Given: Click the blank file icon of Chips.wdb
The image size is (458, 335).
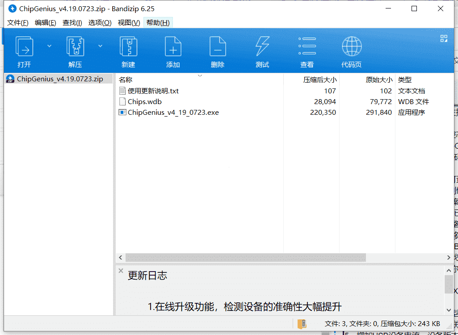Looking at the screenshot, I should click(122, 102).
